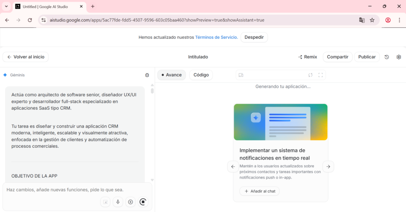The width and height of the screenshot is (406, 212).
Task: Click the Géminis label
Action: coord(17,75)
